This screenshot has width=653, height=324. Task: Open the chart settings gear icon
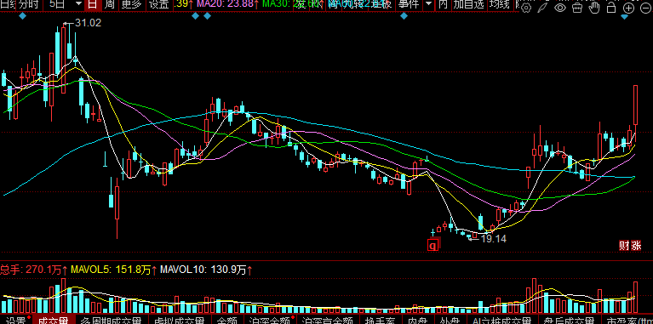(x=526, y=7)
